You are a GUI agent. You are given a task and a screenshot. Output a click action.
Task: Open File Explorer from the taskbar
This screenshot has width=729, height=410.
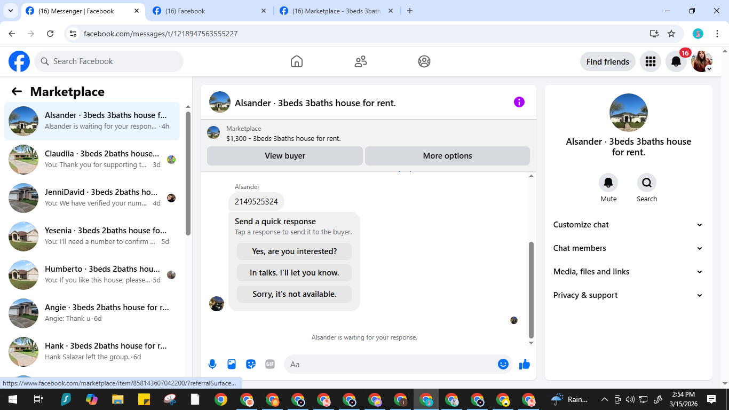[117, 399]
